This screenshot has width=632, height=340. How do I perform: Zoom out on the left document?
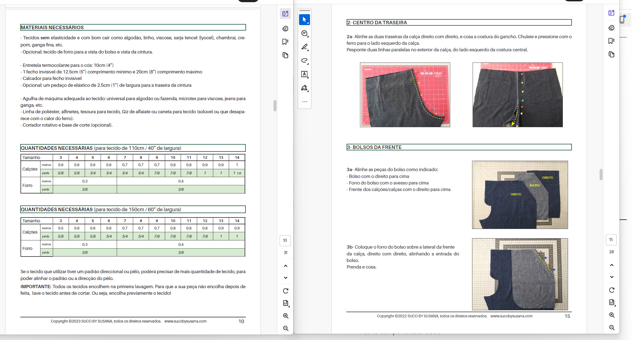click(286, 328)
